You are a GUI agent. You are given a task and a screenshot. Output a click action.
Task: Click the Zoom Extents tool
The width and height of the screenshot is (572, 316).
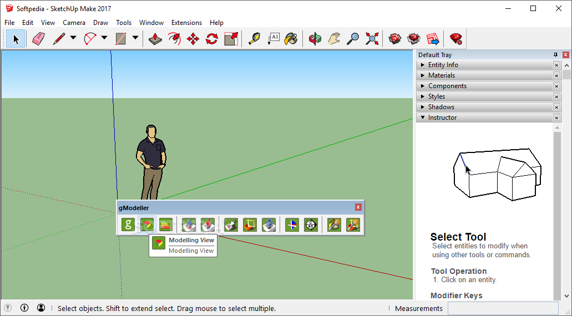point(372,39)
